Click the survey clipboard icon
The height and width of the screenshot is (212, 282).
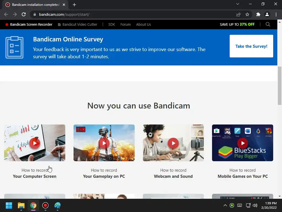pyautogui.click(x=14, y=47)
